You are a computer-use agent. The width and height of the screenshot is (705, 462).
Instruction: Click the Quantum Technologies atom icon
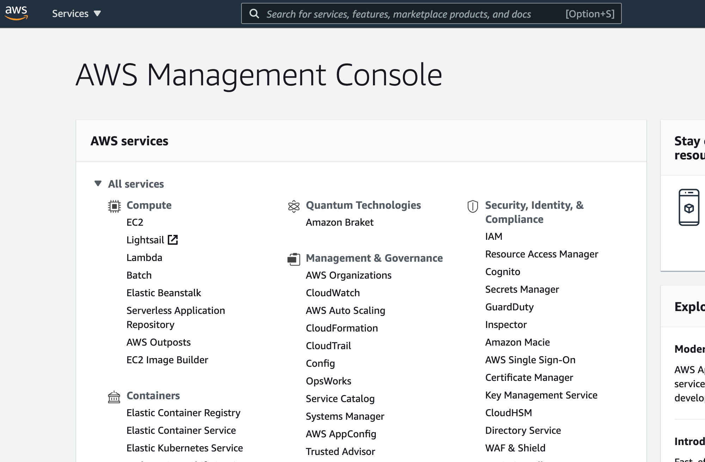pos(294,206)
